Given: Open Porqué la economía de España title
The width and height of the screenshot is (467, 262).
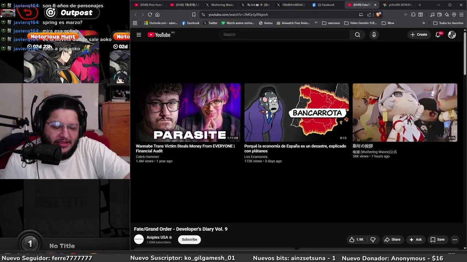Looking at the screenshot, I should click(x=295, y=148).
